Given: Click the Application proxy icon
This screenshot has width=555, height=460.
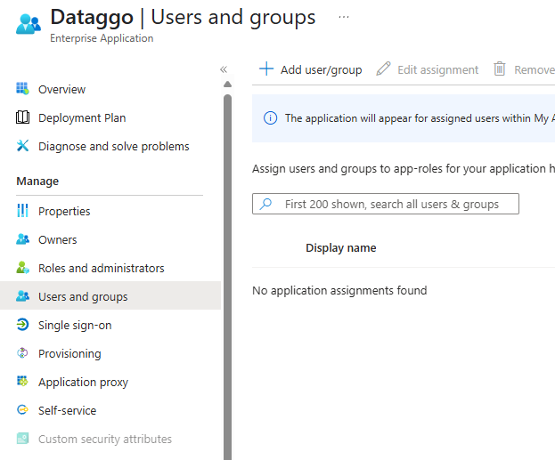Looking at the screenshot, I should (22, 381).
